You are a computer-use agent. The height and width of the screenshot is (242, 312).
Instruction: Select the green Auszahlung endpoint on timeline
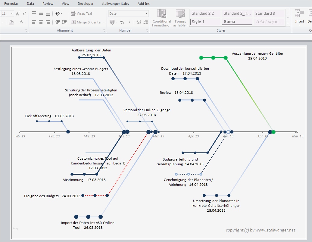click(x=273, y=132)
